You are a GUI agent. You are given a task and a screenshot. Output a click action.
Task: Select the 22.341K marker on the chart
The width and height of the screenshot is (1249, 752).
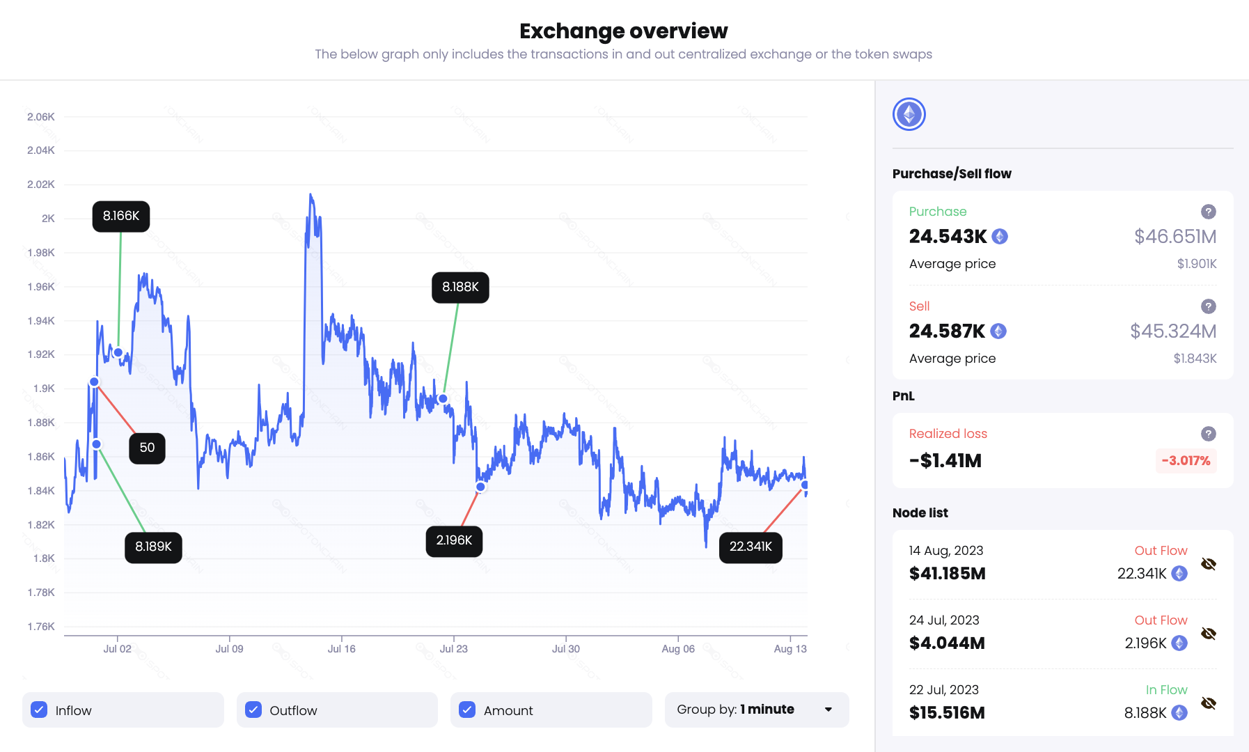[750, 547]
